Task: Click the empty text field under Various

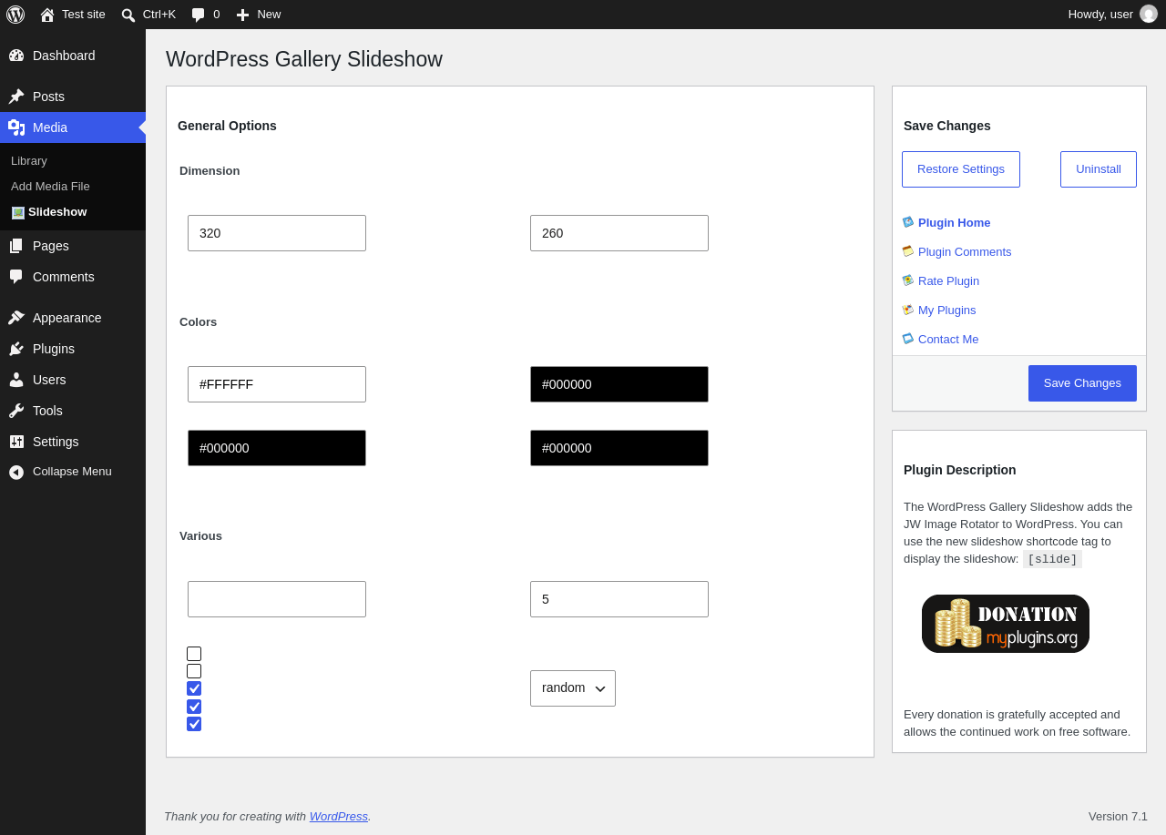Action: pos(277,599)
